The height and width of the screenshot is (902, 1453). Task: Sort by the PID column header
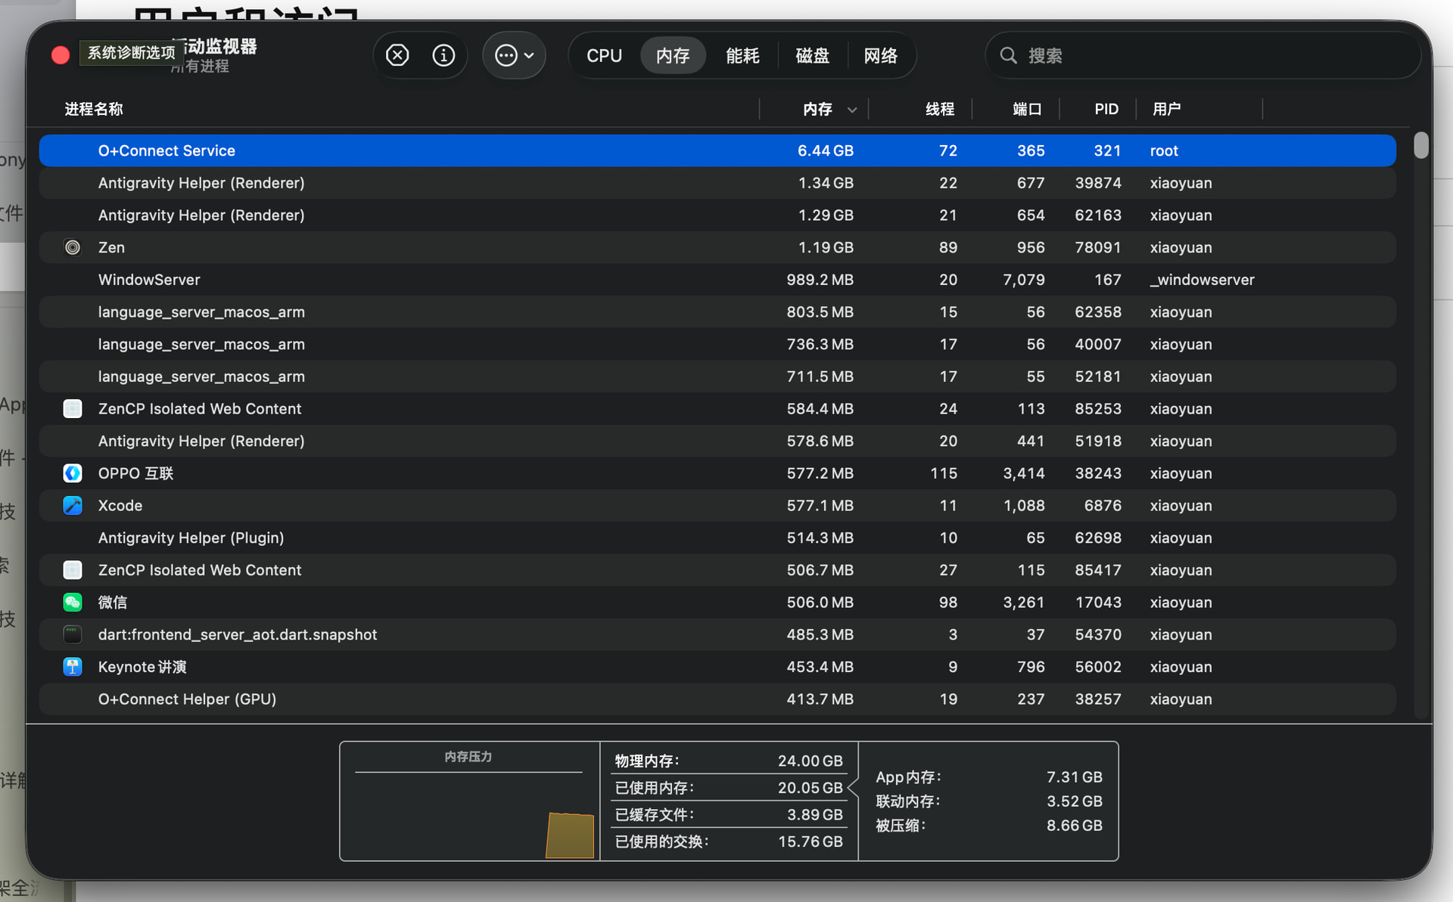[1106, 109]
